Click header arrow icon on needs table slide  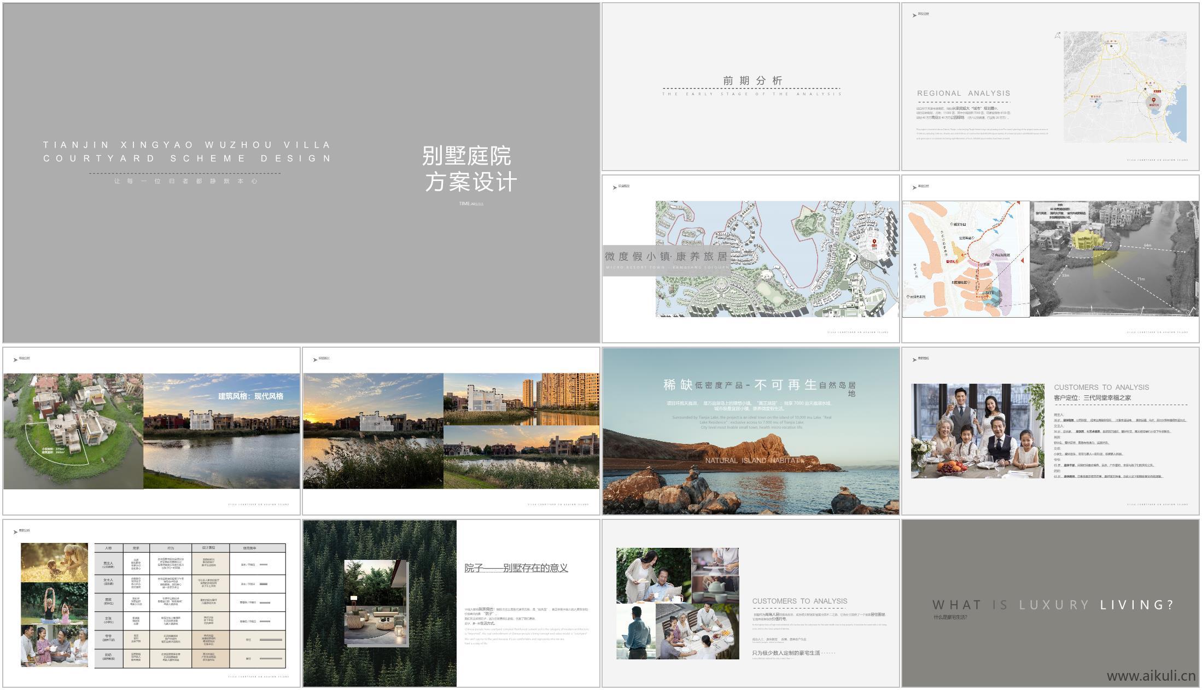[15, 532]
